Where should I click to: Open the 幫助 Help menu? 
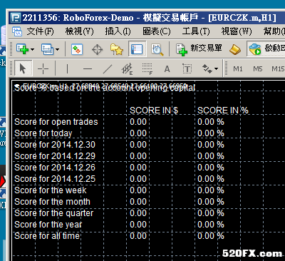[274, 31]
